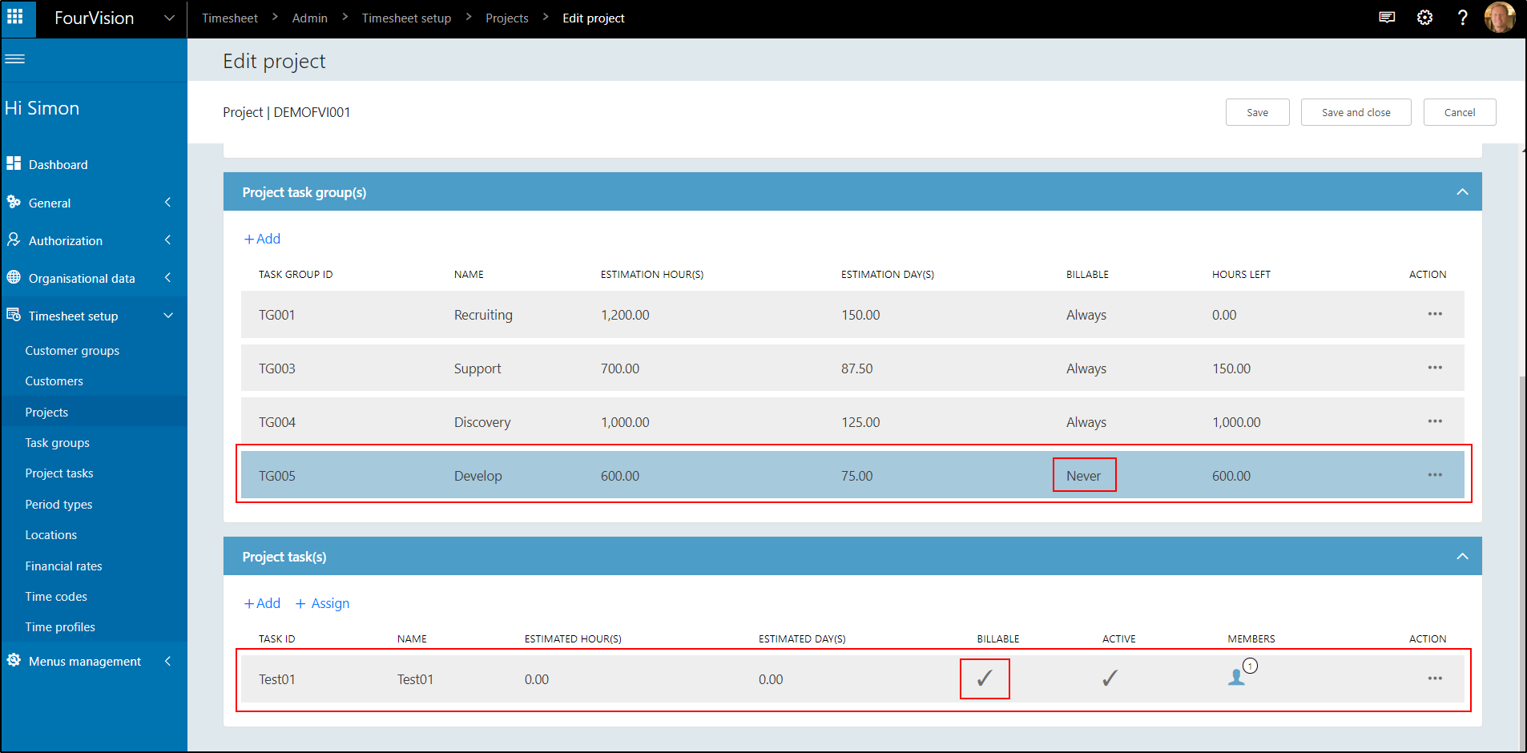Open Customer groups in sidebar
1527x753 pixels.
click(72, 350)
